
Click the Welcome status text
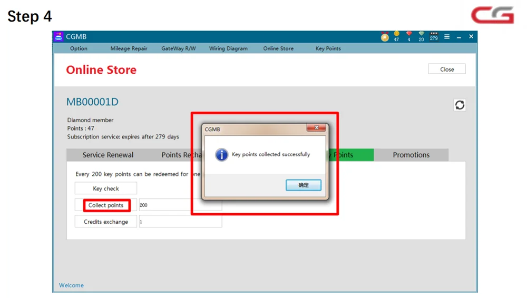(x=71, y=285)
